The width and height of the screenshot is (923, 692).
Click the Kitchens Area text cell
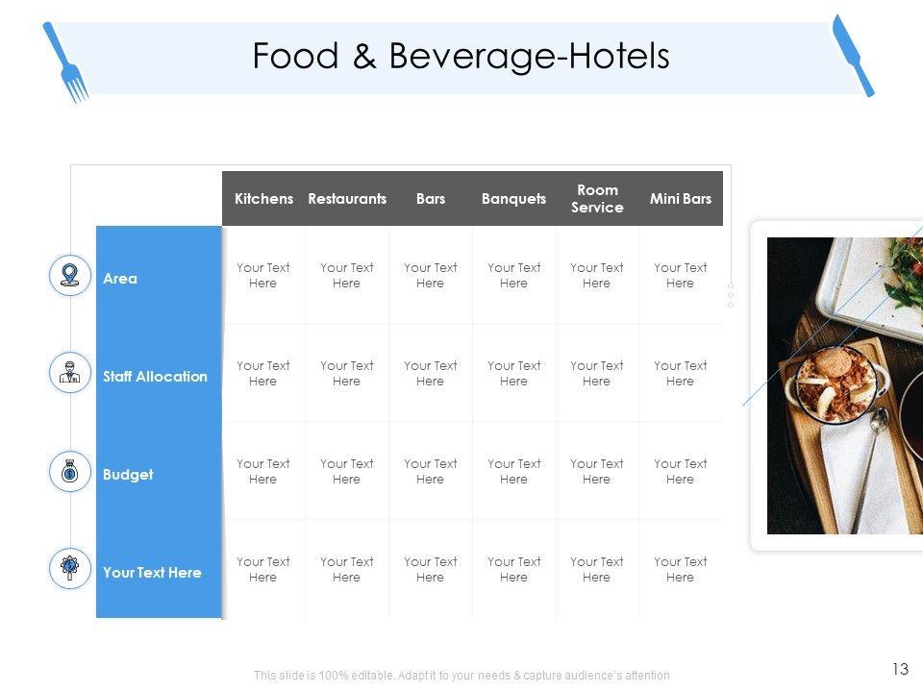coord(263,276)
